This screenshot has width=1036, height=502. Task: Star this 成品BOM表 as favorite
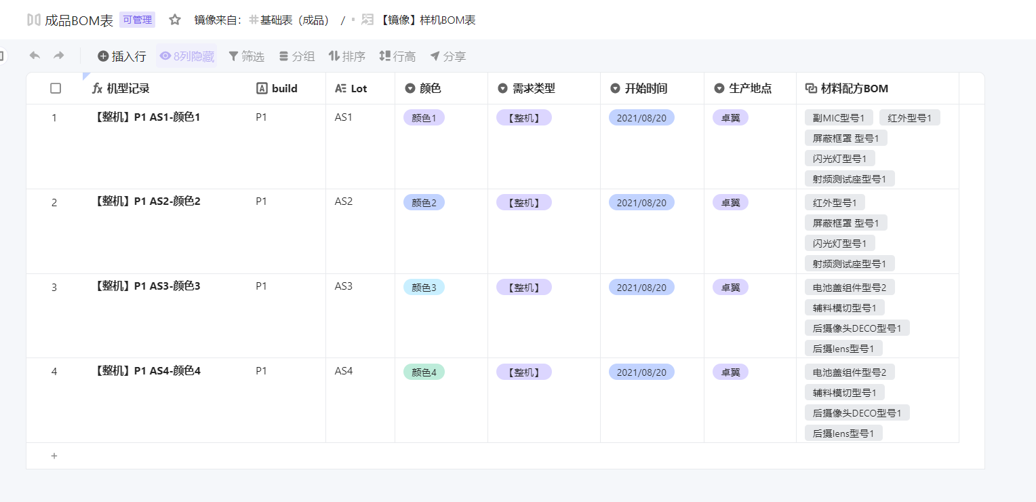[175, 20]
